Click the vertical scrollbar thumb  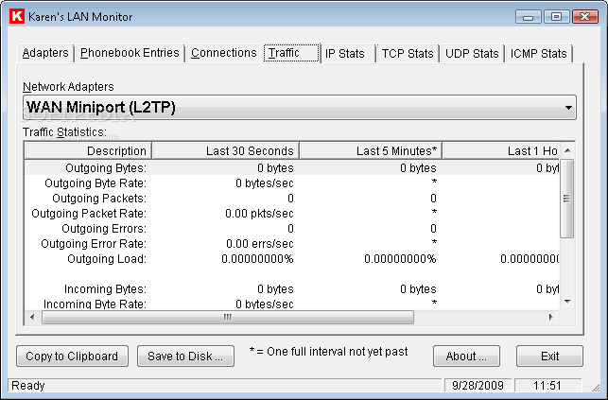567,198
